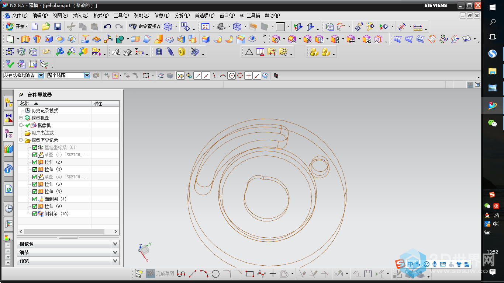Open the 文件(F) menu
Viewport: 504px width, 283px height.
point(20,15)
